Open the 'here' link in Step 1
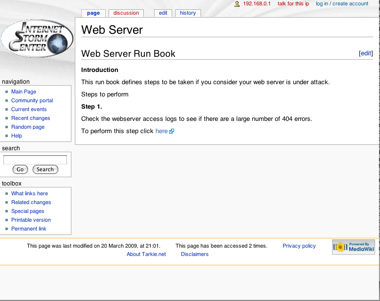The height and width of the screenshot is (301, 380). [161, 131]
